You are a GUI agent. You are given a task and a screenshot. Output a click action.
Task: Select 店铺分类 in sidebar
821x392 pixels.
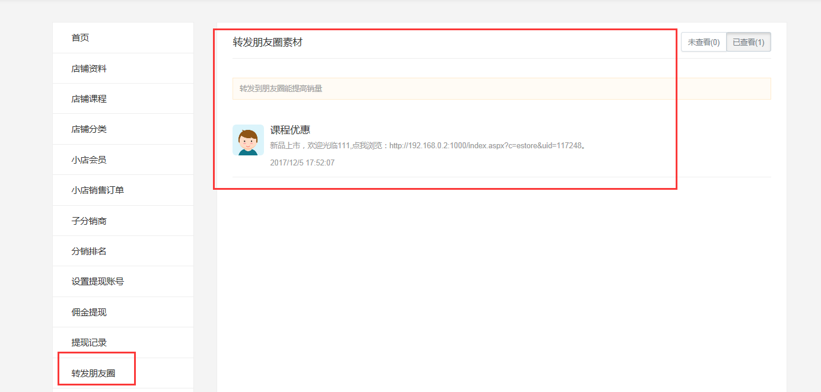[123, 129]
